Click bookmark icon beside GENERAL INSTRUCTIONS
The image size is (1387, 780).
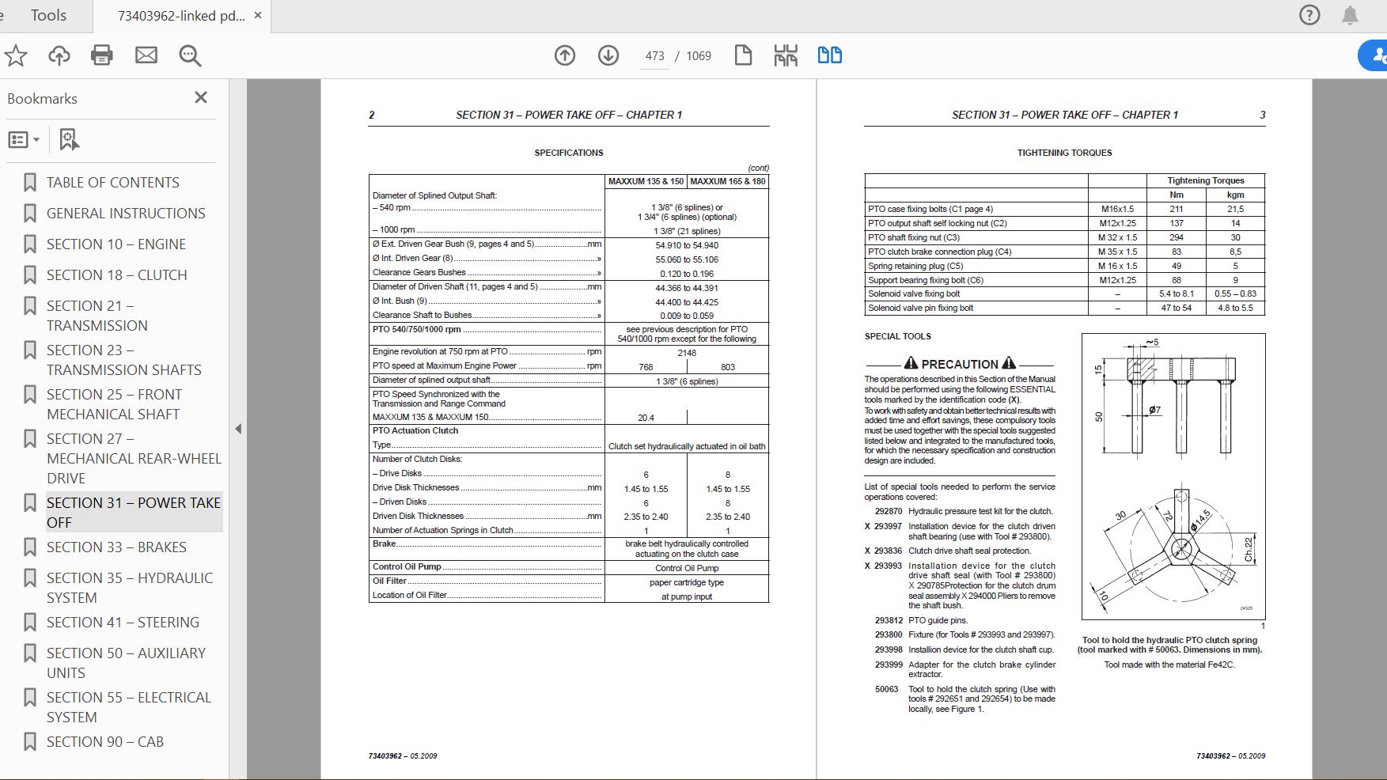coord(30,214)
